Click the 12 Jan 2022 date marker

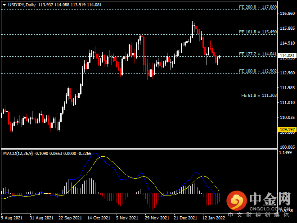(x=214, y=218)
